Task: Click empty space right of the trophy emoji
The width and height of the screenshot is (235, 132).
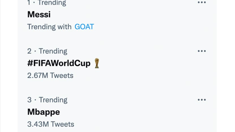Action: tap(147, 63)
